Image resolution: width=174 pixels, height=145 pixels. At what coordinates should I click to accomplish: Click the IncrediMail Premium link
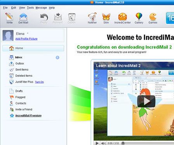click(x=28, y=116)
